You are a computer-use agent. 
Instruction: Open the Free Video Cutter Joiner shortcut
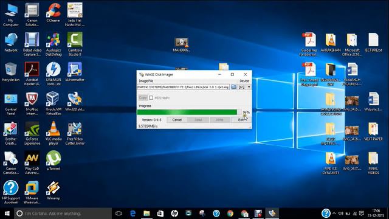[x=75, y=133]
